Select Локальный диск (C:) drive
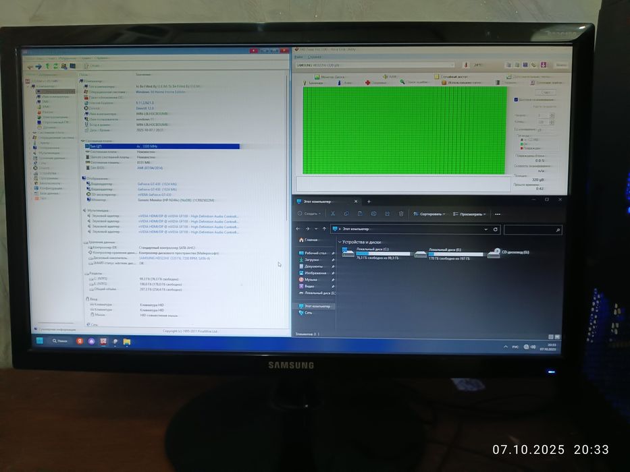The image size is (630, 472). pyautogui.click(x=376, y=254)
